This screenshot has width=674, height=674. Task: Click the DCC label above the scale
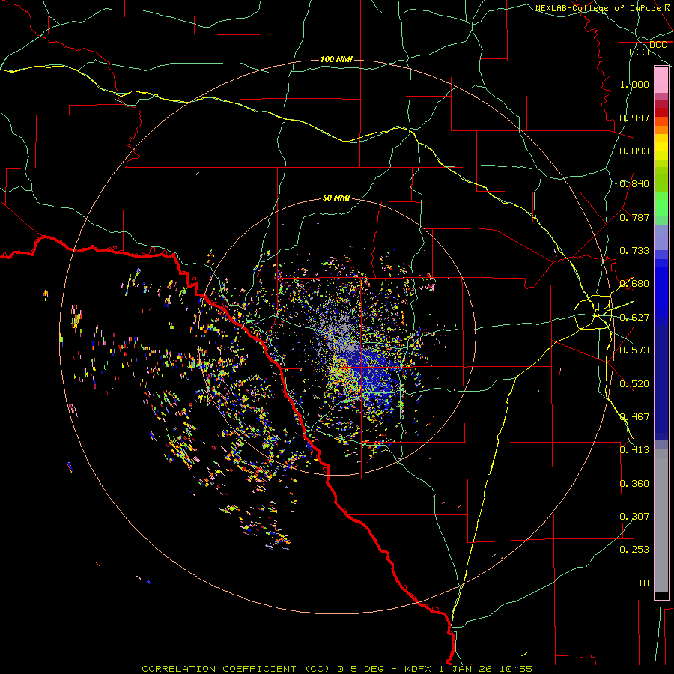point(658,45)
